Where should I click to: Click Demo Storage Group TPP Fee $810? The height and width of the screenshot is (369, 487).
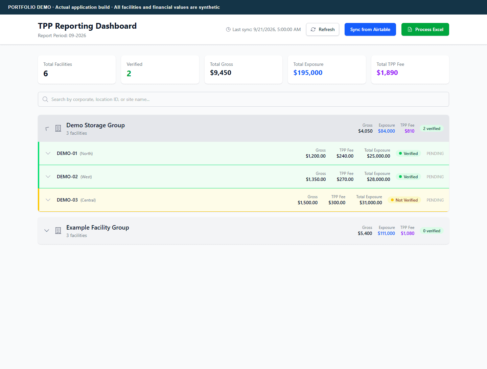(410, 131)
